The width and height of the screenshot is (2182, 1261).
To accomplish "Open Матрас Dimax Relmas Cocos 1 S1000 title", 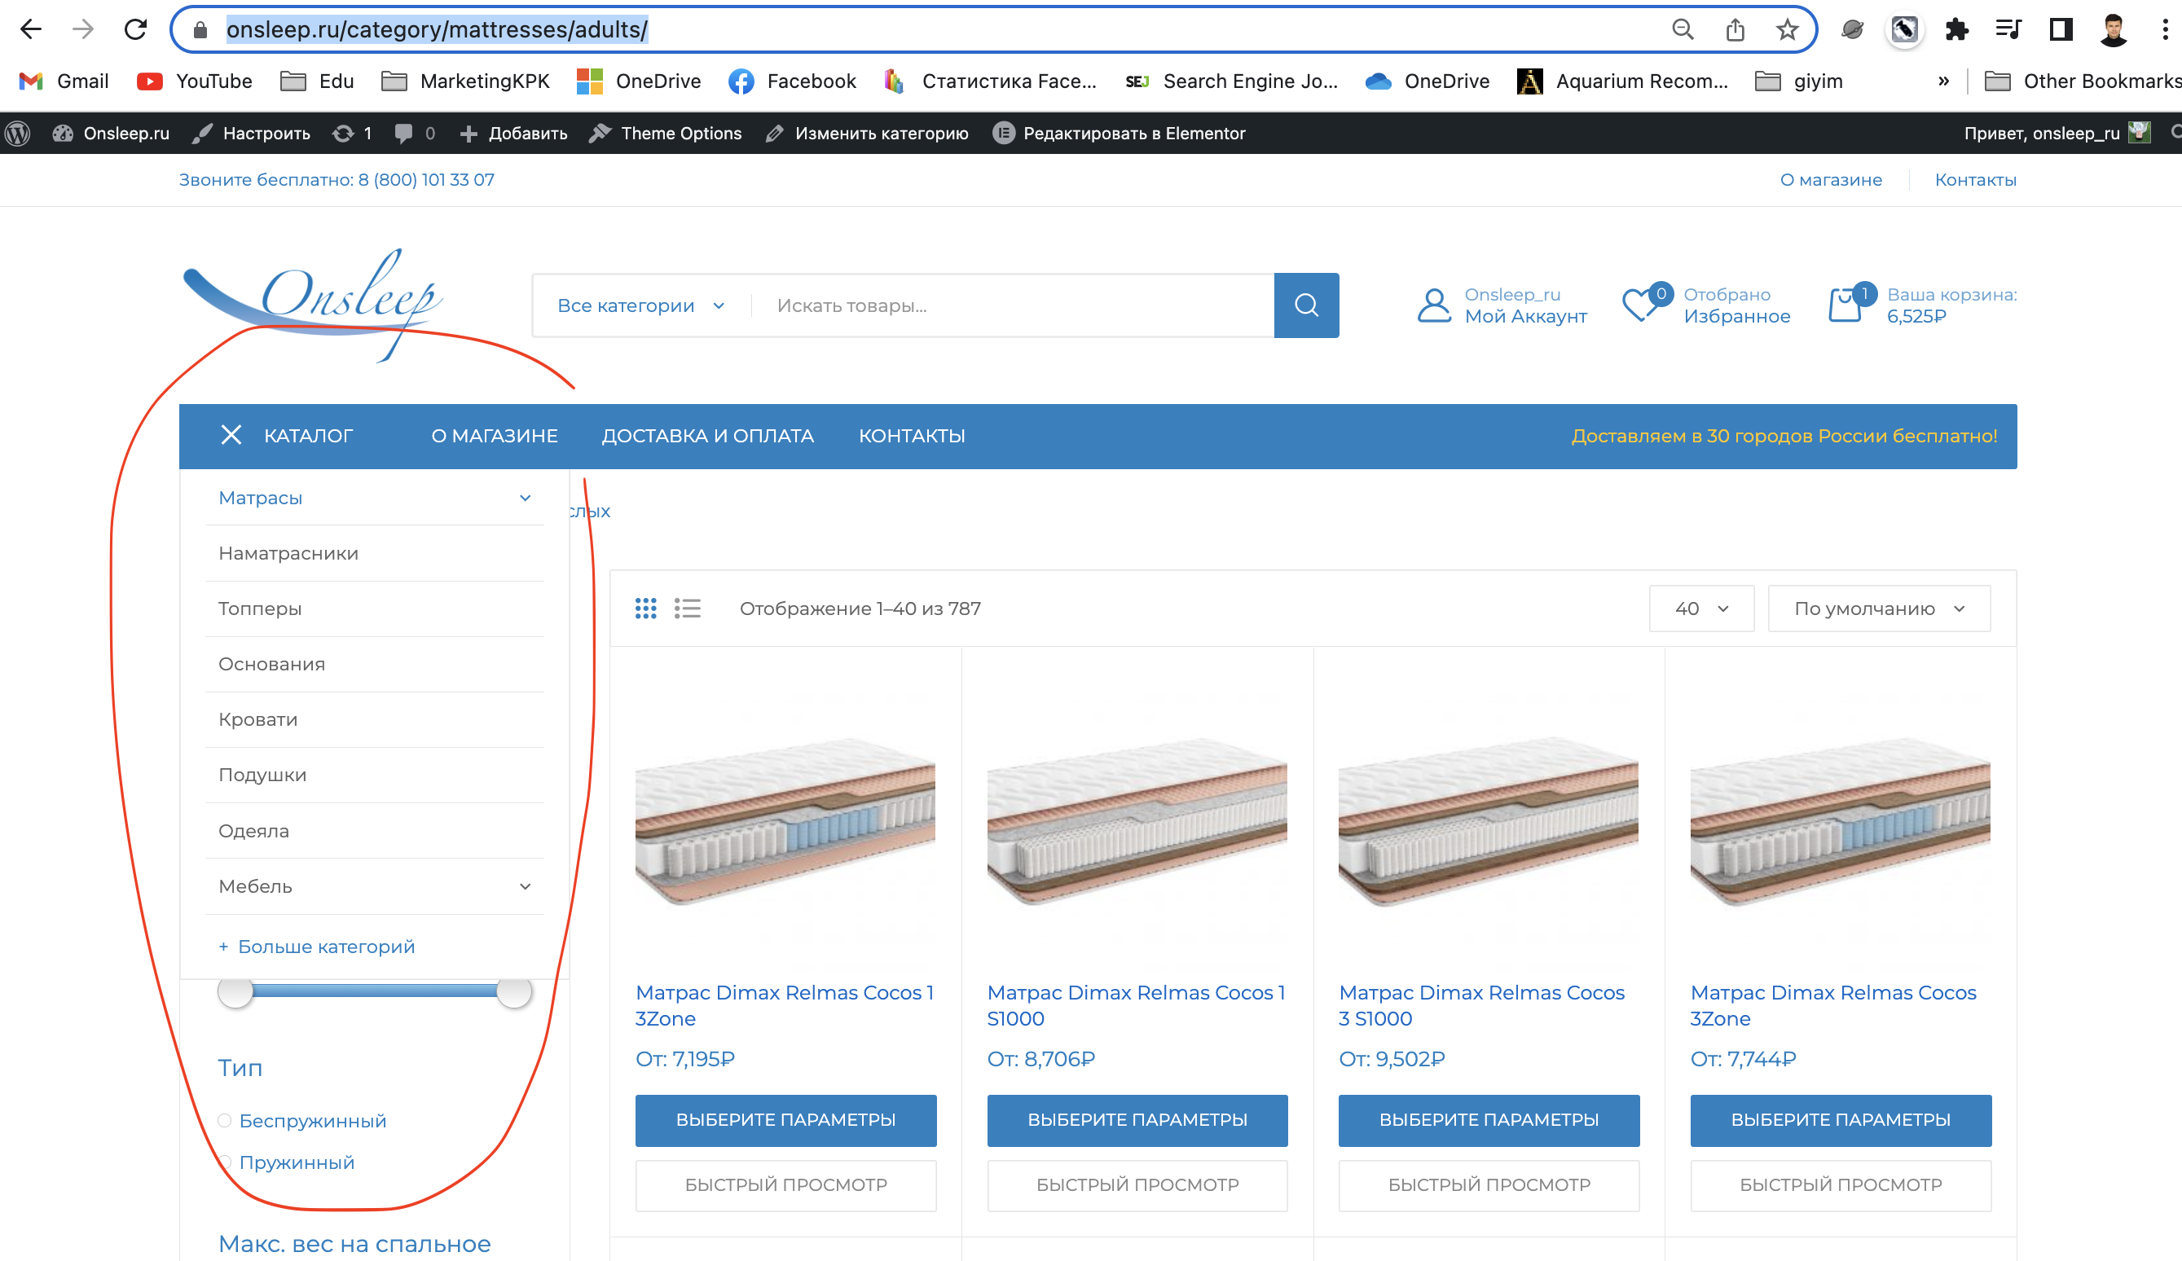I will click(1136, 1006).
